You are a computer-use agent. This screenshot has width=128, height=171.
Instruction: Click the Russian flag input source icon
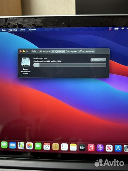(x=110, y=29)
